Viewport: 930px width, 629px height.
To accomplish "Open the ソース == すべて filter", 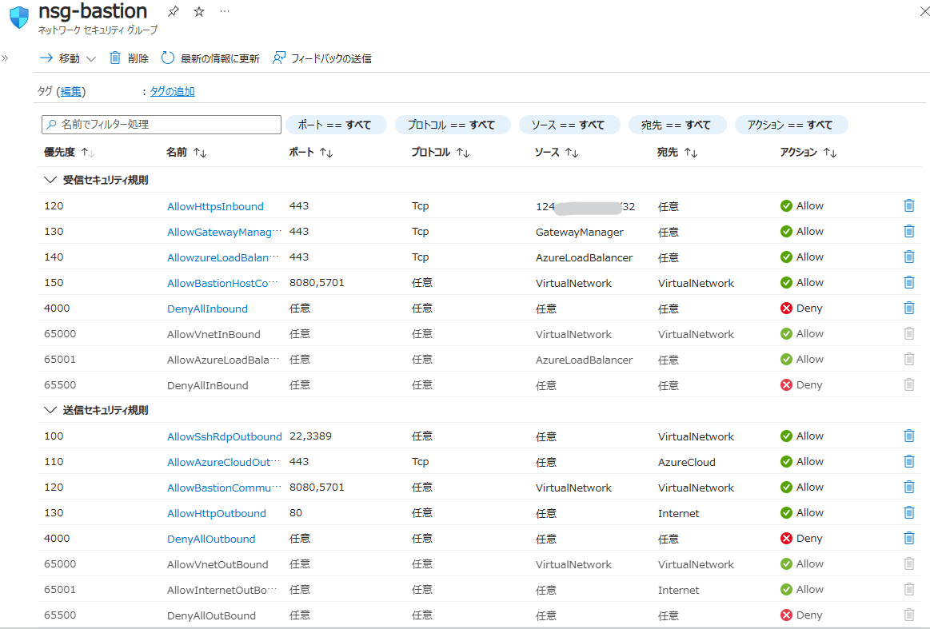I will click(x=569, y=125).
